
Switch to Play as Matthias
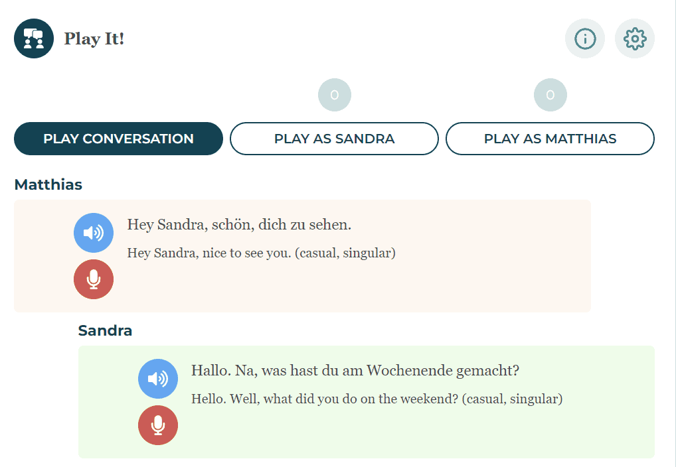point(550,139)
